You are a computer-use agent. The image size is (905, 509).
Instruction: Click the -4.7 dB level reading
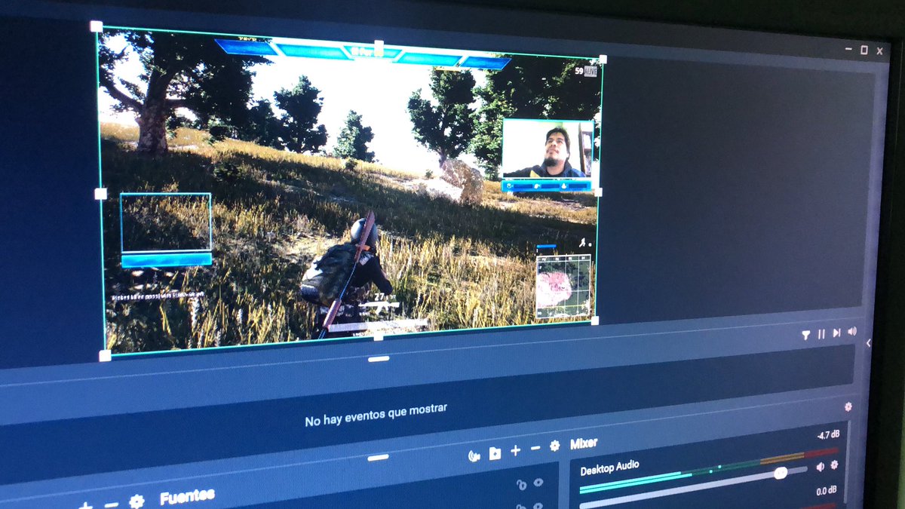827,435
